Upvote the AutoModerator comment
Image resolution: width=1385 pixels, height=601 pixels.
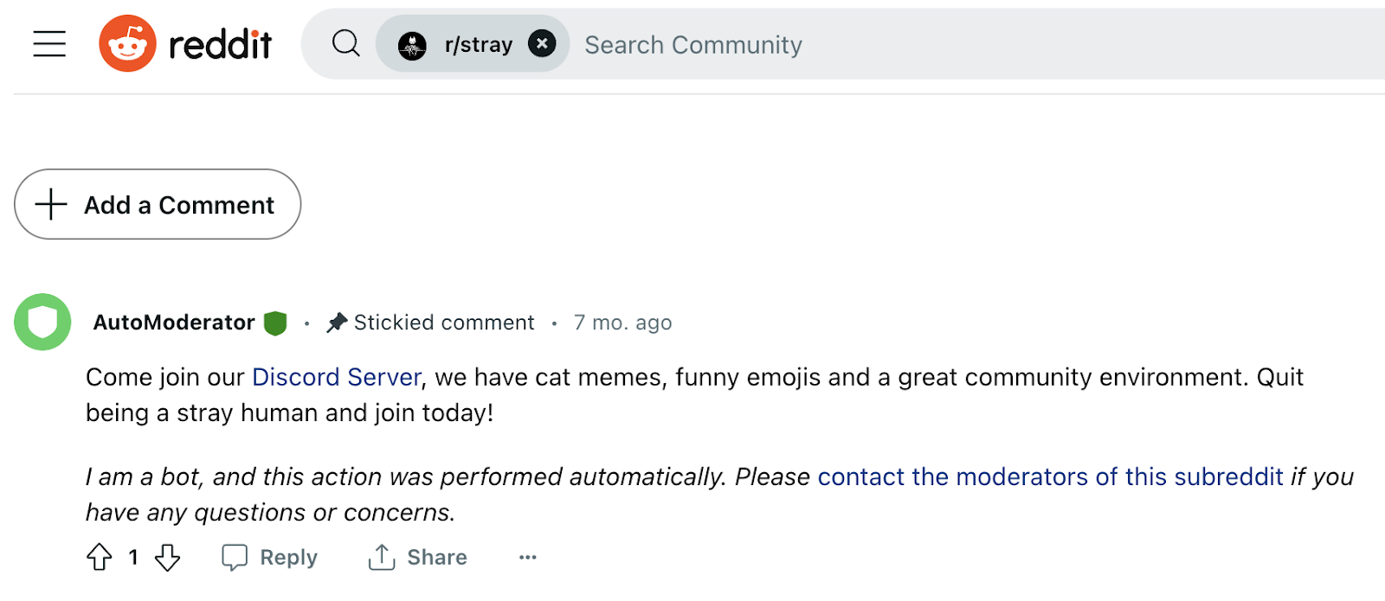pos(100,558)
